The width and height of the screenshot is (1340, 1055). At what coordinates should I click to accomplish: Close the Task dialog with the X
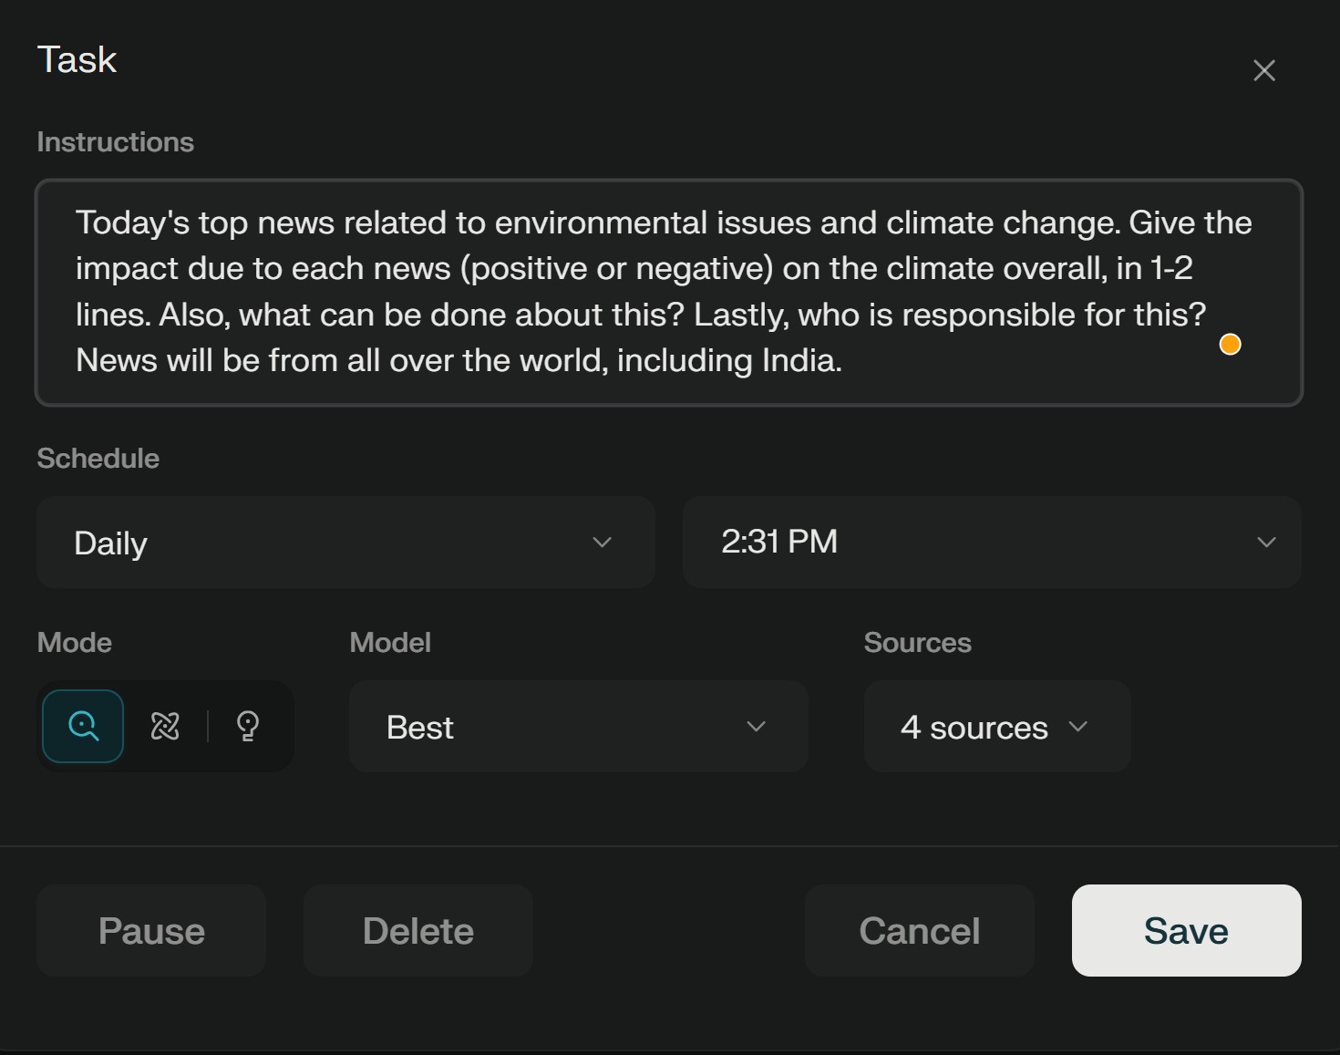1263,70
